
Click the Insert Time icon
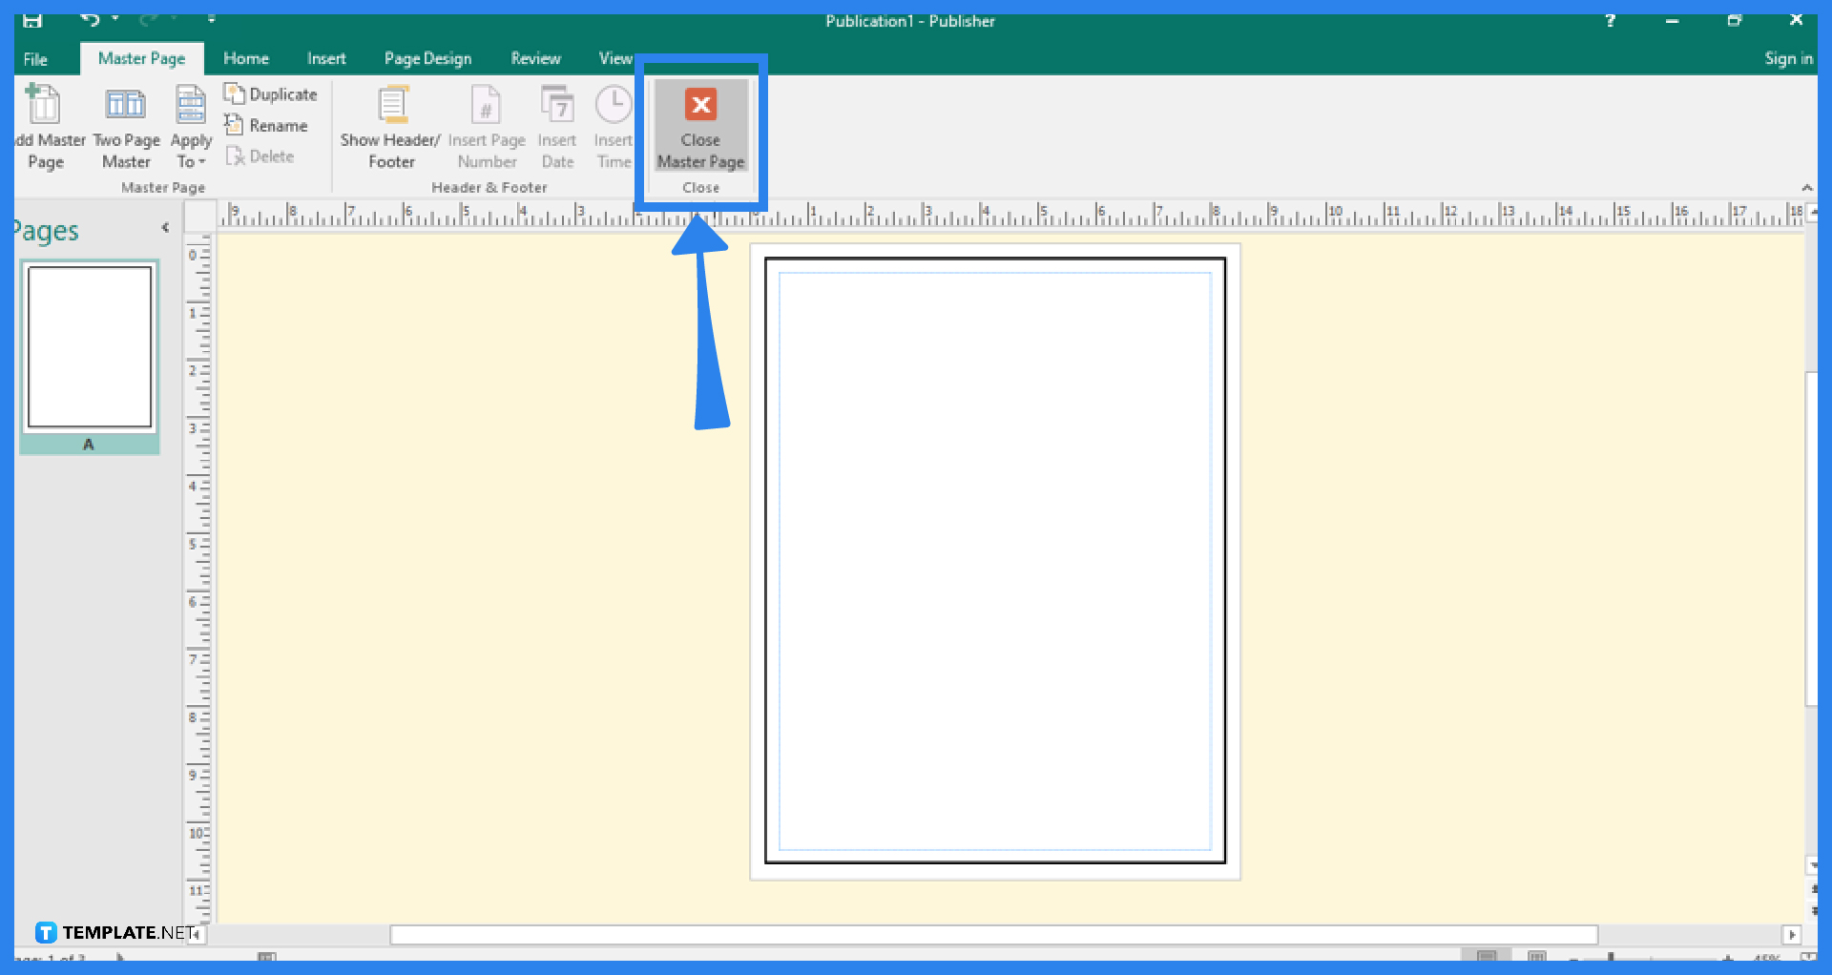(x=614, y=125)
